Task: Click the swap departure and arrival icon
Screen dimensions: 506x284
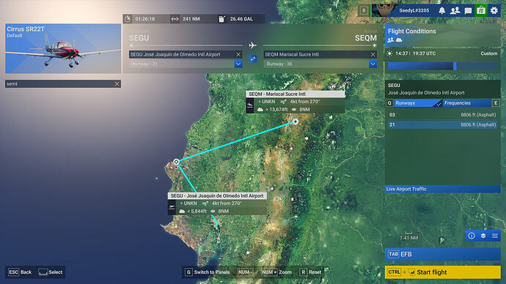Action: pos(253,59)
